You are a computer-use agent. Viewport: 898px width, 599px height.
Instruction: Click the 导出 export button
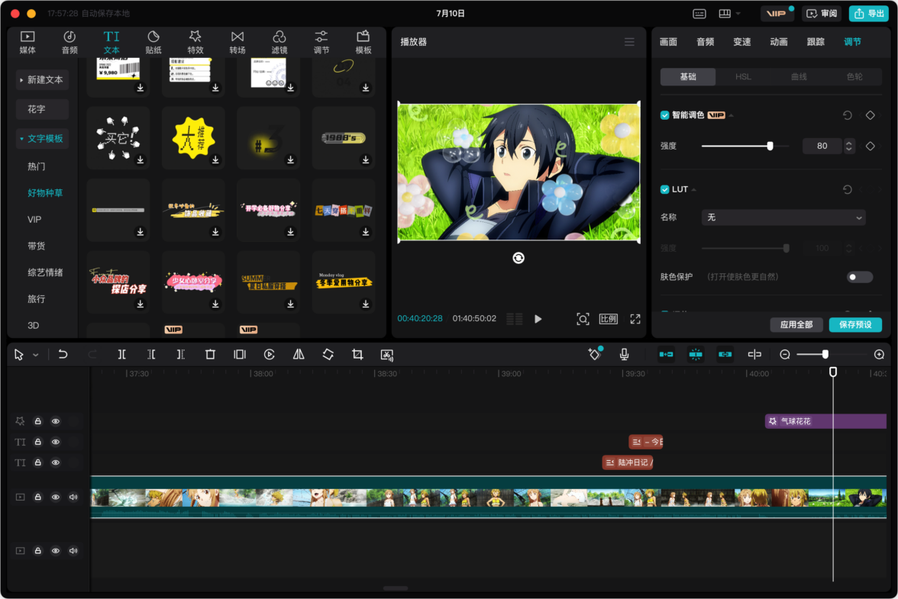point(869,14)
